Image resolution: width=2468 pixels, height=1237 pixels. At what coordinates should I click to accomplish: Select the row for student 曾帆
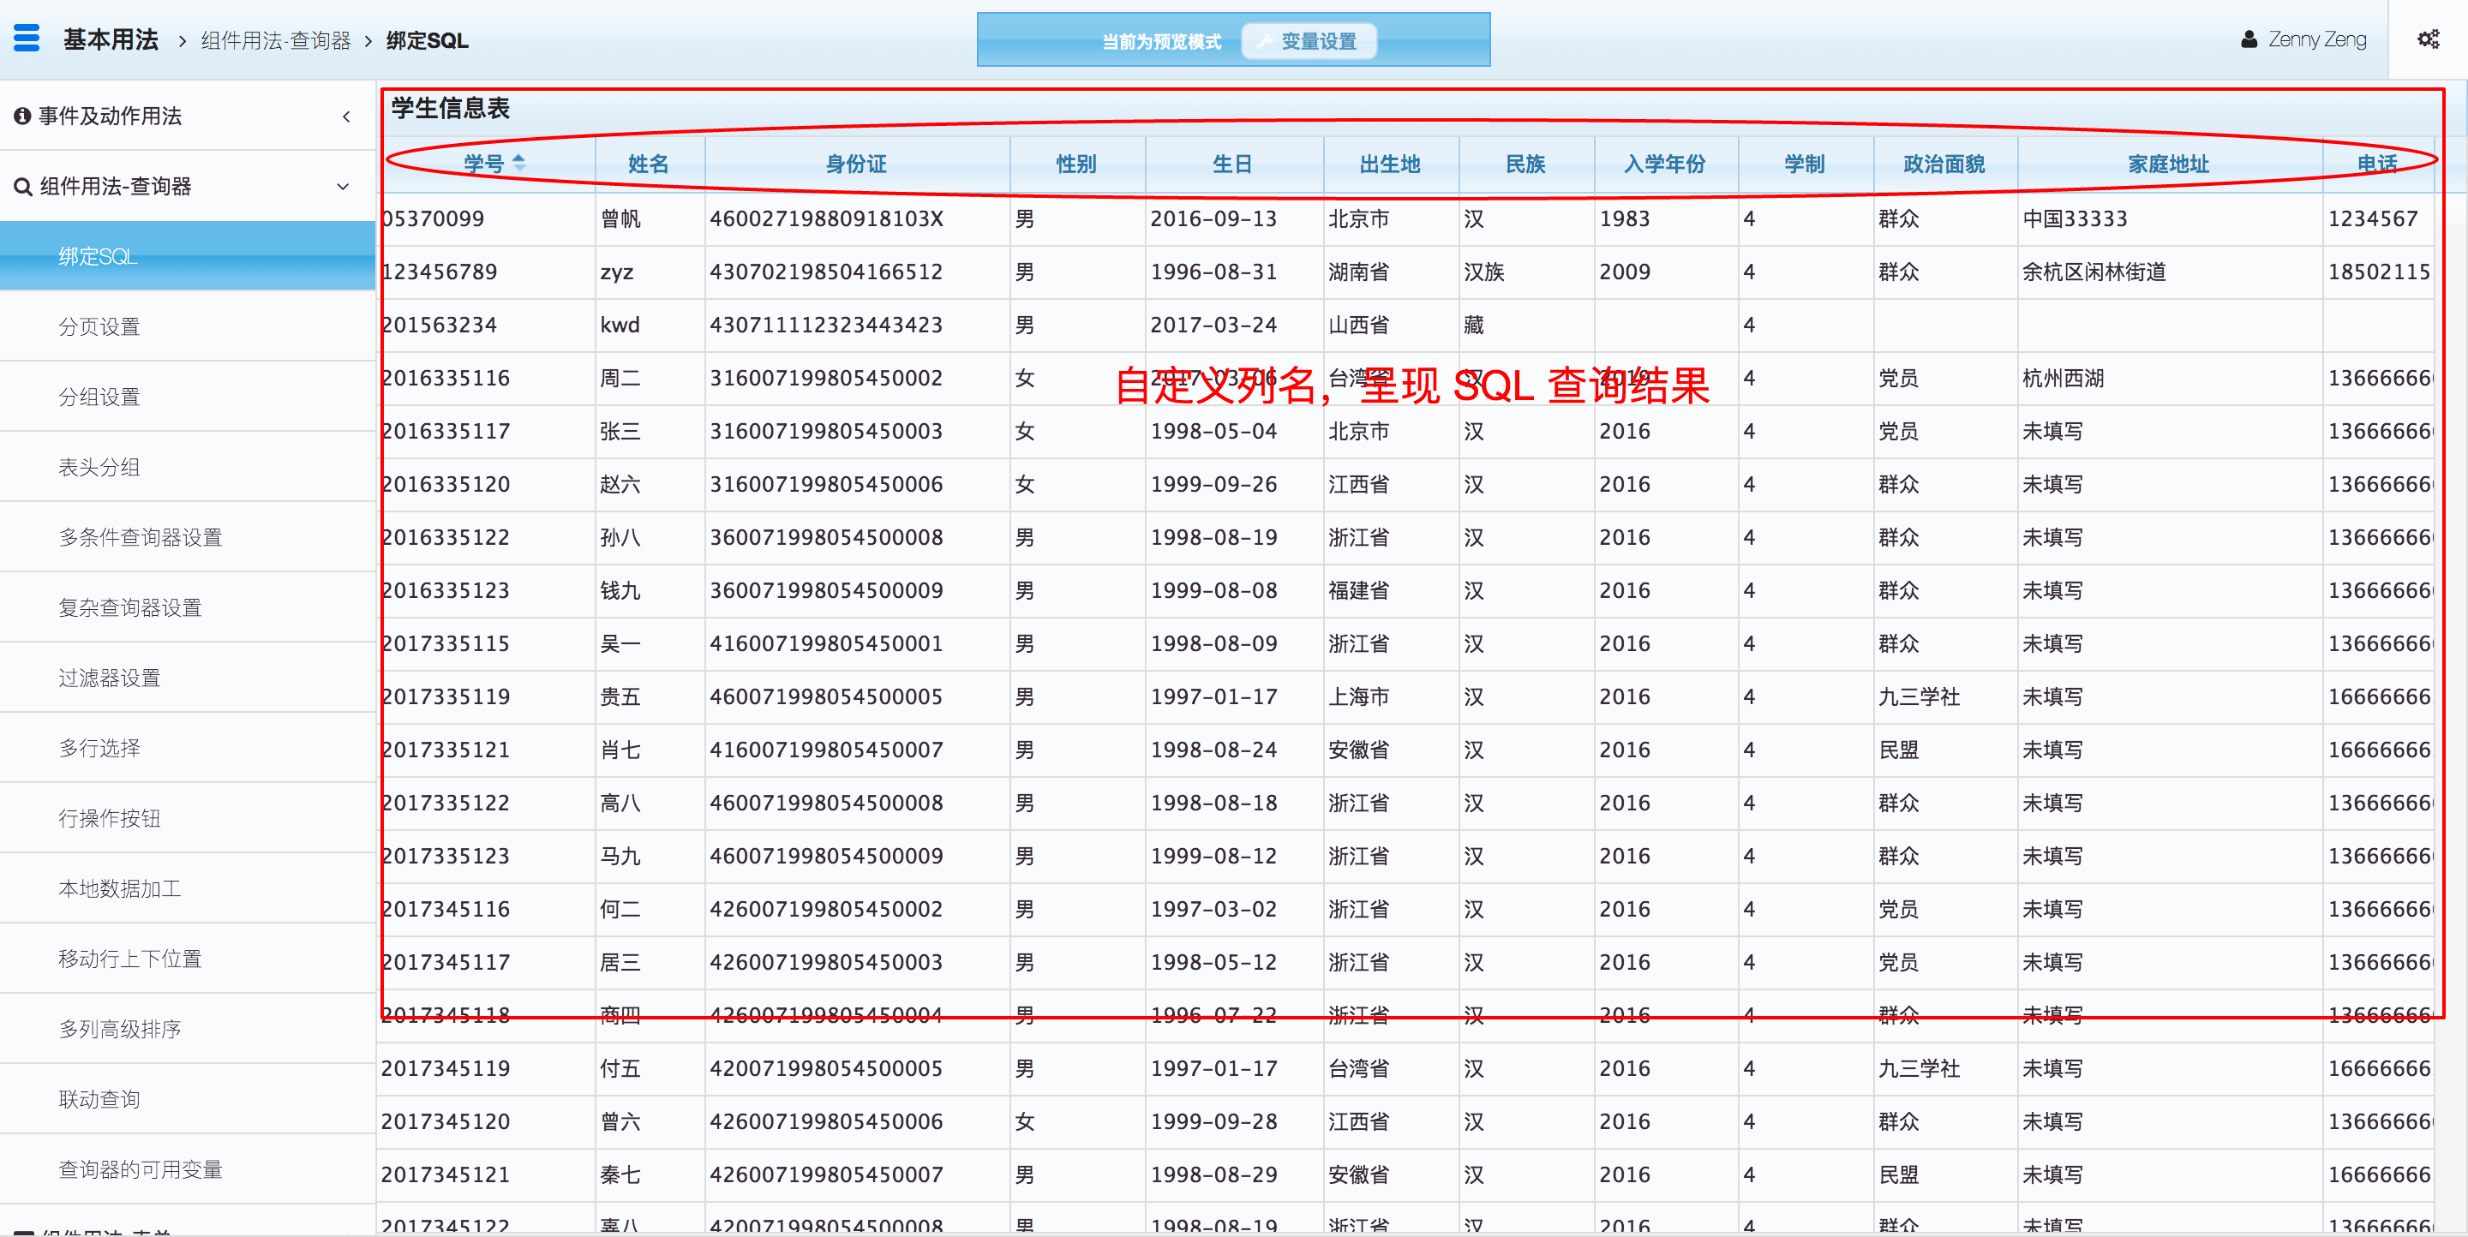point(620,218)
